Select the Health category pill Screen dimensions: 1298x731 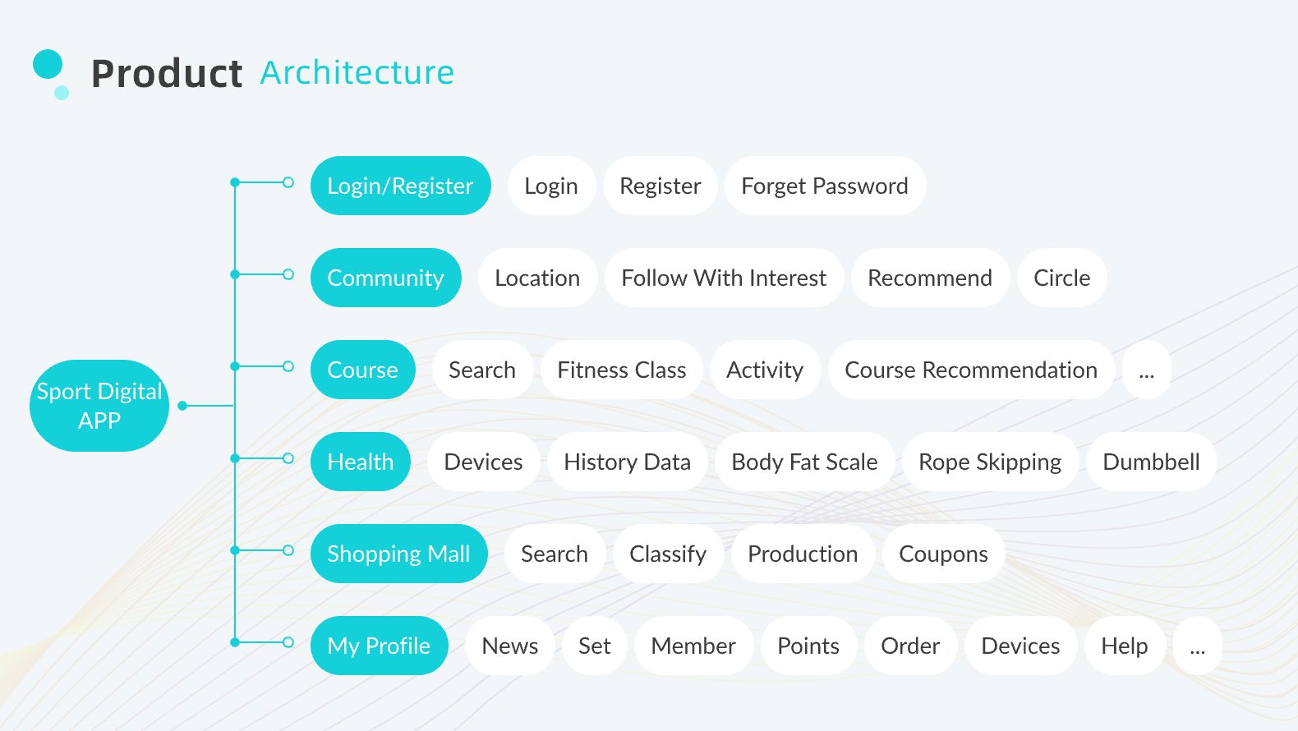pyautogui.click(x=360, y=462)
